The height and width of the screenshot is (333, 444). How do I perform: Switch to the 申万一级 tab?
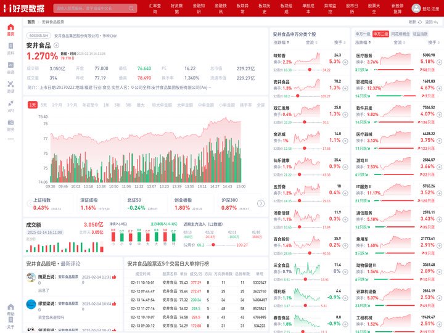coord(363,34)
